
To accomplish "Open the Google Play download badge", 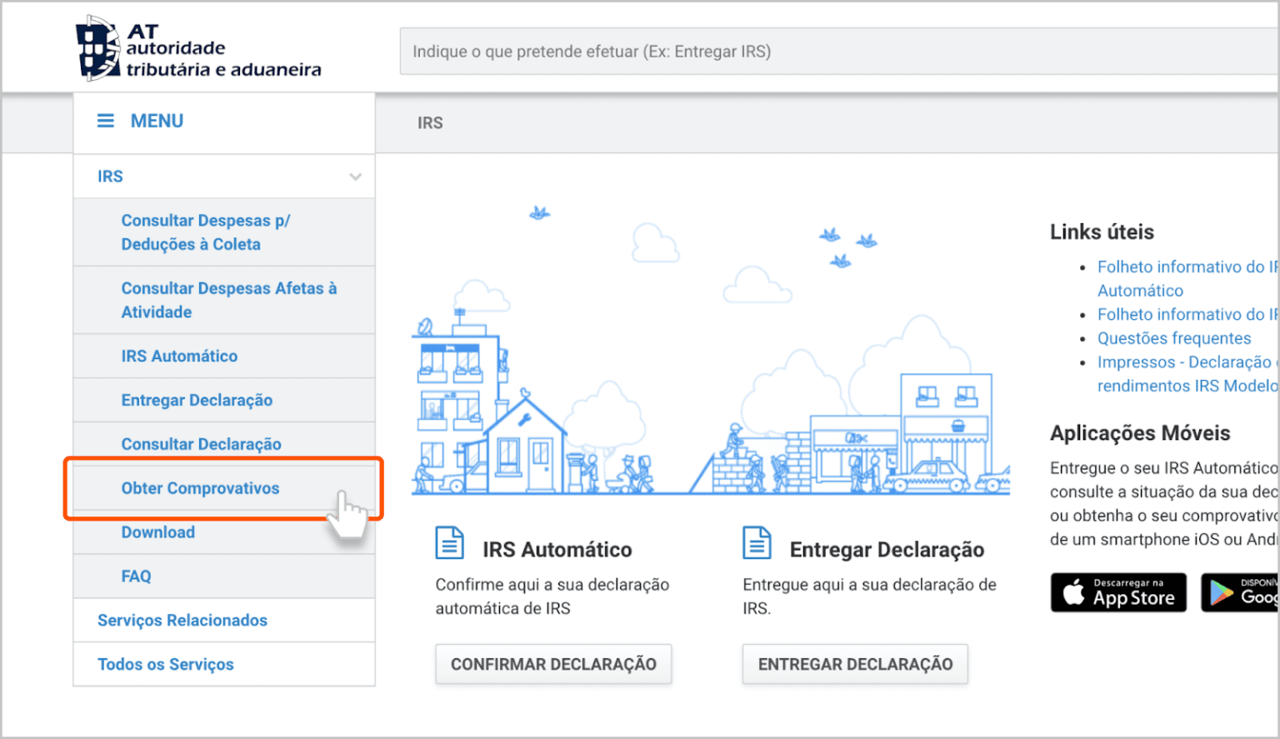I will point(1242,592).
